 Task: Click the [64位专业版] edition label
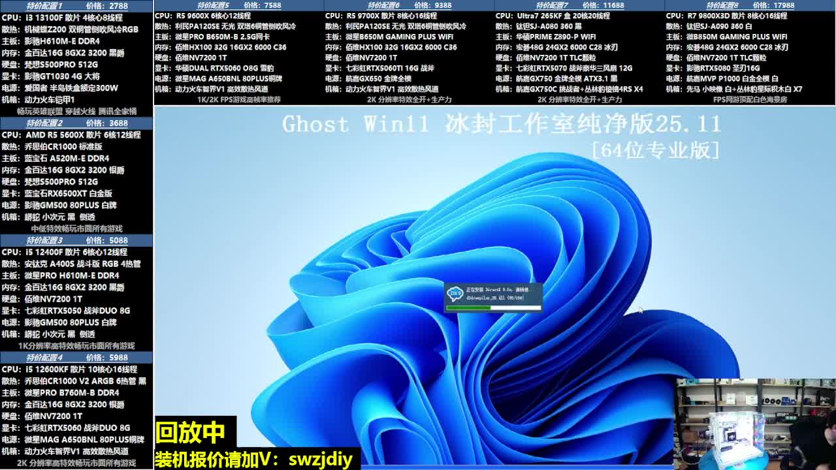point(655,150)
